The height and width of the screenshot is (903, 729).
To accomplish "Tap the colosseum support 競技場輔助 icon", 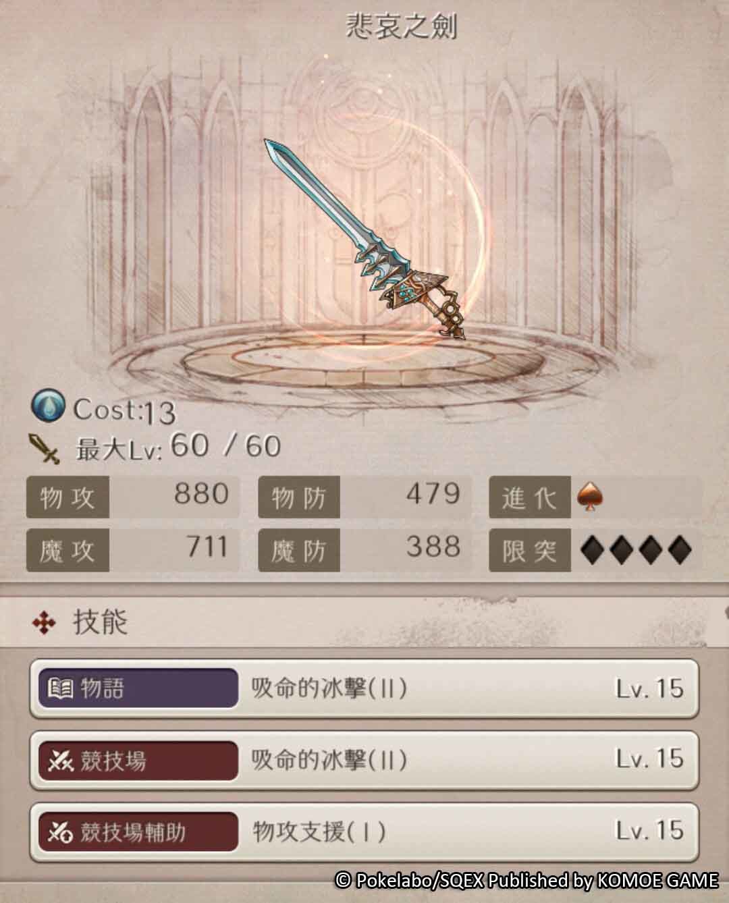I will [x=60, y=832].
